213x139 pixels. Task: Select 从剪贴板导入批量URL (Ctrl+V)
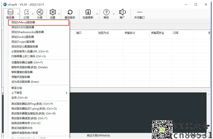pyautogui.click(x=30, y=51)
